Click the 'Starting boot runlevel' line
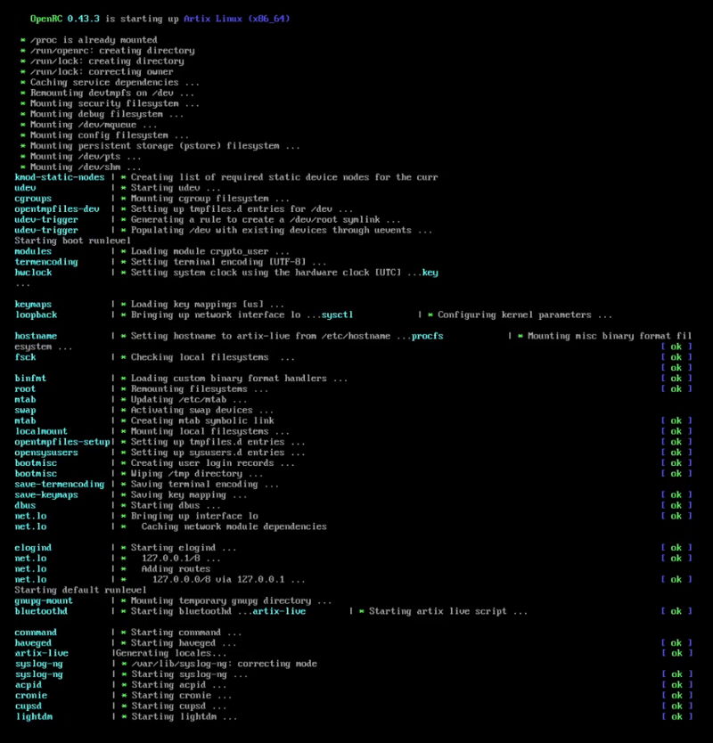The width and height of the screenshot is (713, 743). tap(72, 241)
